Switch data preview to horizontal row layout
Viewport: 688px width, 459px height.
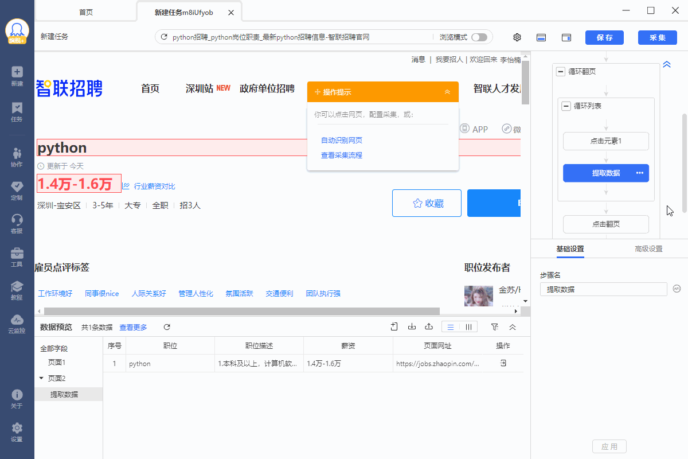451,327
